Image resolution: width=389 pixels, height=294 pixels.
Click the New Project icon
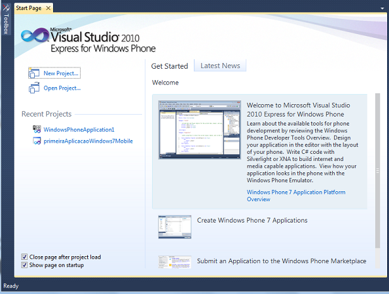[x=34, y=73]
